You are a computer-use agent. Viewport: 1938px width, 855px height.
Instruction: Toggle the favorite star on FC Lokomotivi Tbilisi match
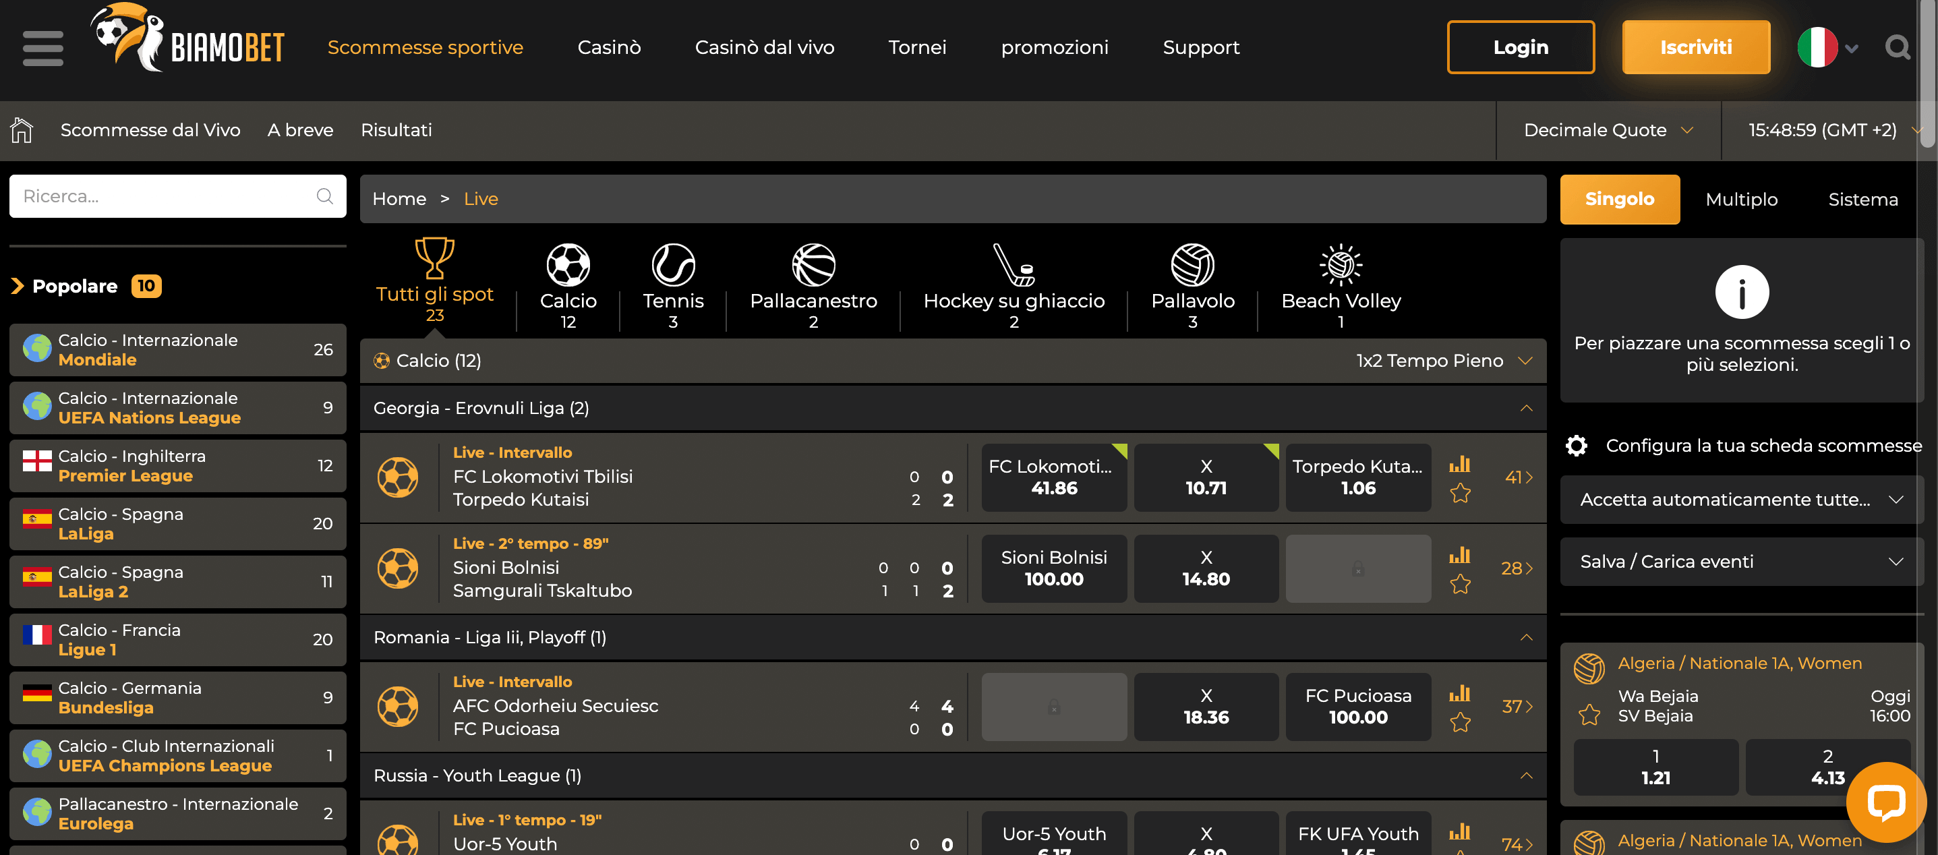click(x=1461, y=494)
